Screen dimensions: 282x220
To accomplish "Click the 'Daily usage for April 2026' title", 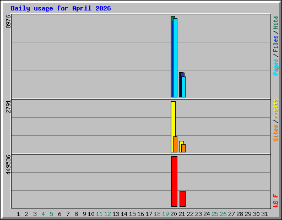I will pos(61,9).
